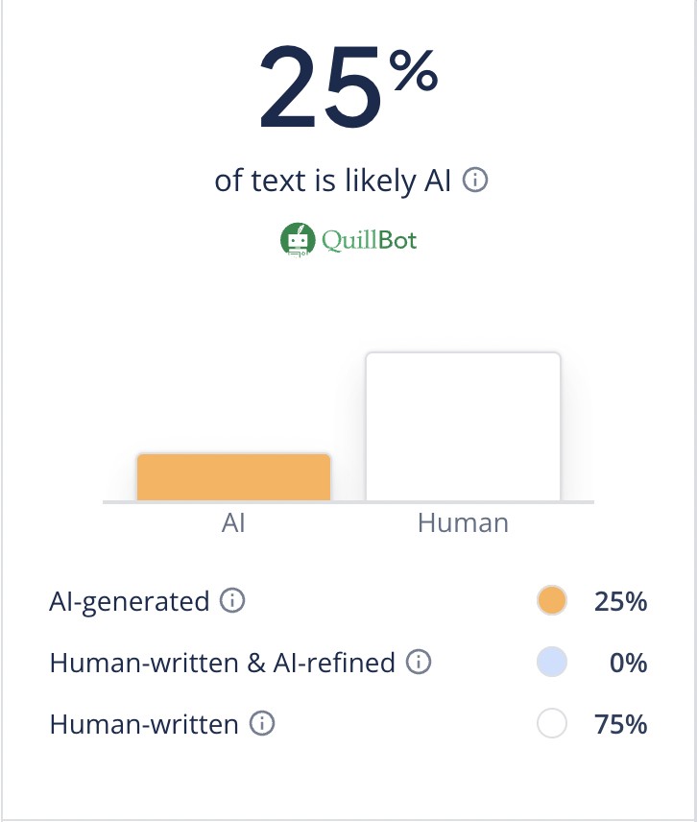
Task: Show info for Human-written & AI-refined
Action: pos(418,663)
